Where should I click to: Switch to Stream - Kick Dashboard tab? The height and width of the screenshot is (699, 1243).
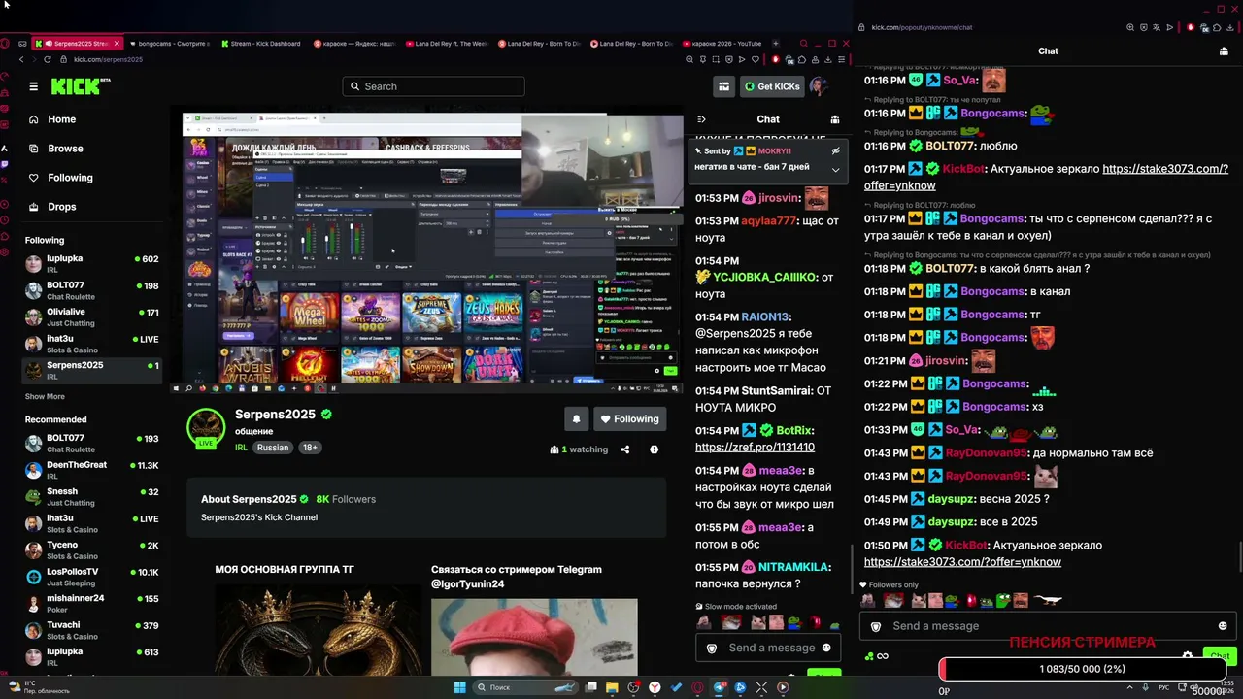tap(261, 44)
